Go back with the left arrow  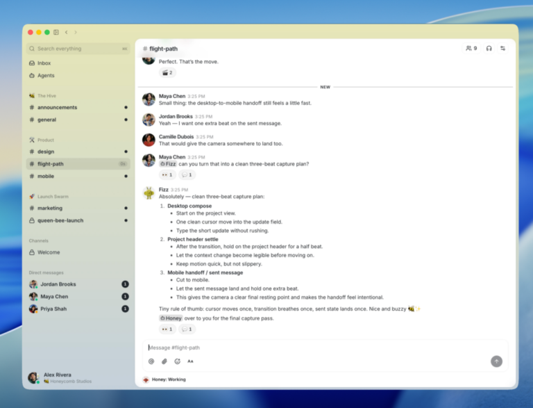pyautogui.click(x=67, y=33)
